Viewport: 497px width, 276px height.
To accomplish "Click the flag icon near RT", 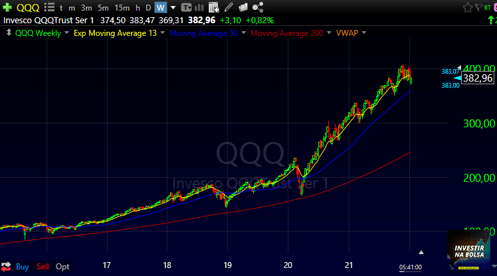I will 478,7.
